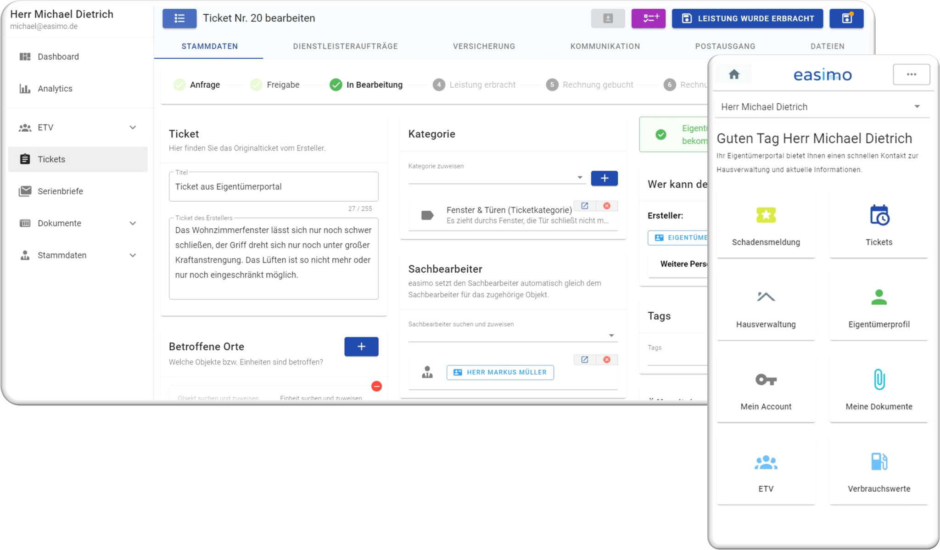
Task: Click the save icon with orange notification dot
Action: [x=846, y=18]
